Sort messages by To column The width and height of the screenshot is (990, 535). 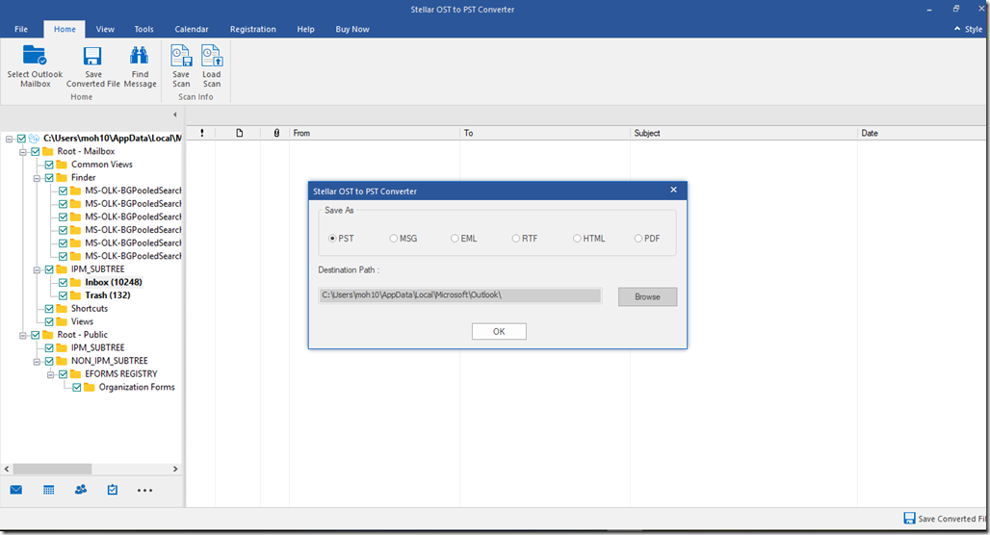pyautogui.click(x=545, y=133)
